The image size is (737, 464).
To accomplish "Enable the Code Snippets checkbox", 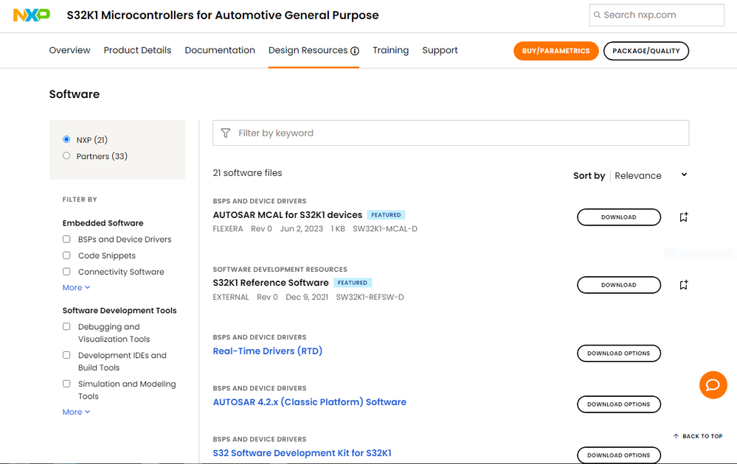I will coord(66,256).
